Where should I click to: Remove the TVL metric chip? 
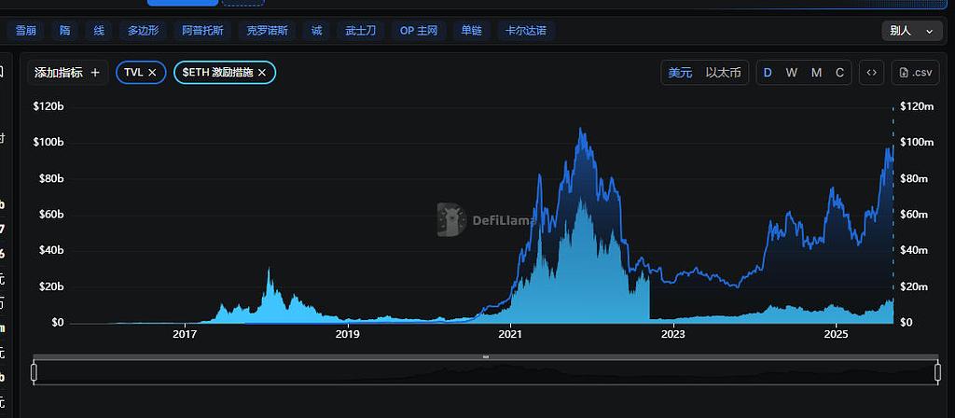pyautogui.click(x=152, y=72)
